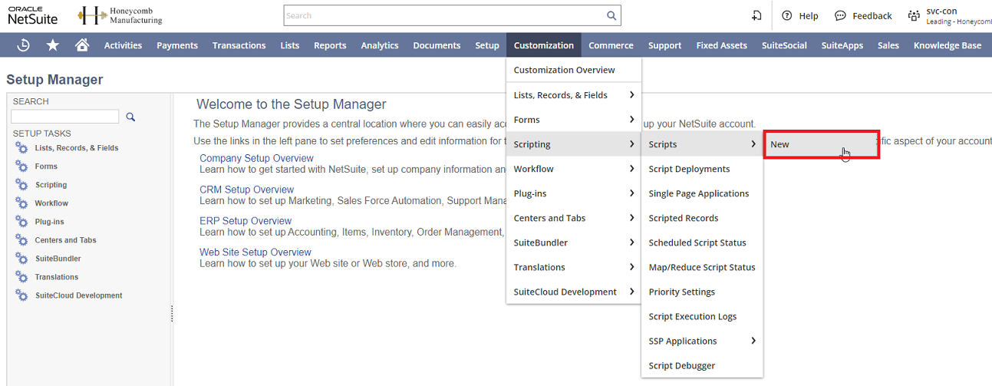Click sidebar Centers and Tabs link
This screenshot has width=992, height=386.
pyautogui.click(x=65, y=240)
